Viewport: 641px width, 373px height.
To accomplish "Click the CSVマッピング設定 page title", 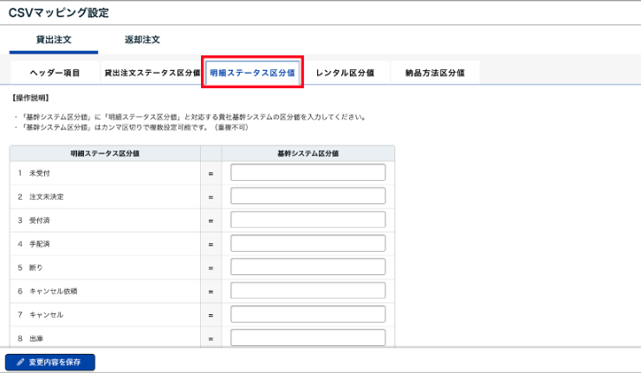I will (x=59, y=12).
